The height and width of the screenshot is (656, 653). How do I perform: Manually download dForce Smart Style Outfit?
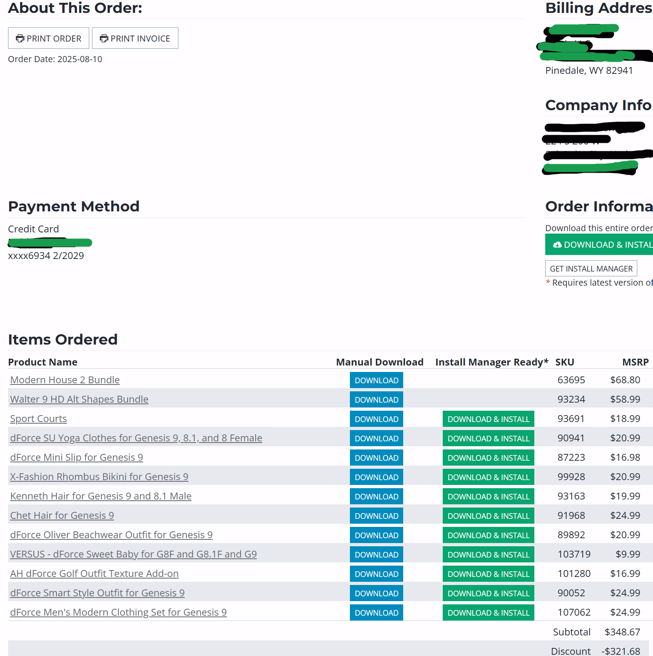tap(377, 593)
